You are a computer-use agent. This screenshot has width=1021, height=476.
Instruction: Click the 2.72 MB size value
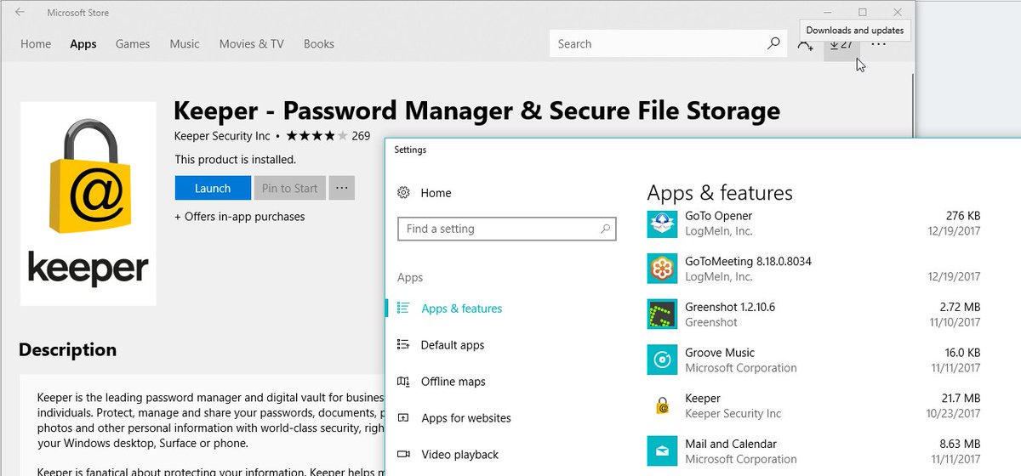click(x=961, y=307)
